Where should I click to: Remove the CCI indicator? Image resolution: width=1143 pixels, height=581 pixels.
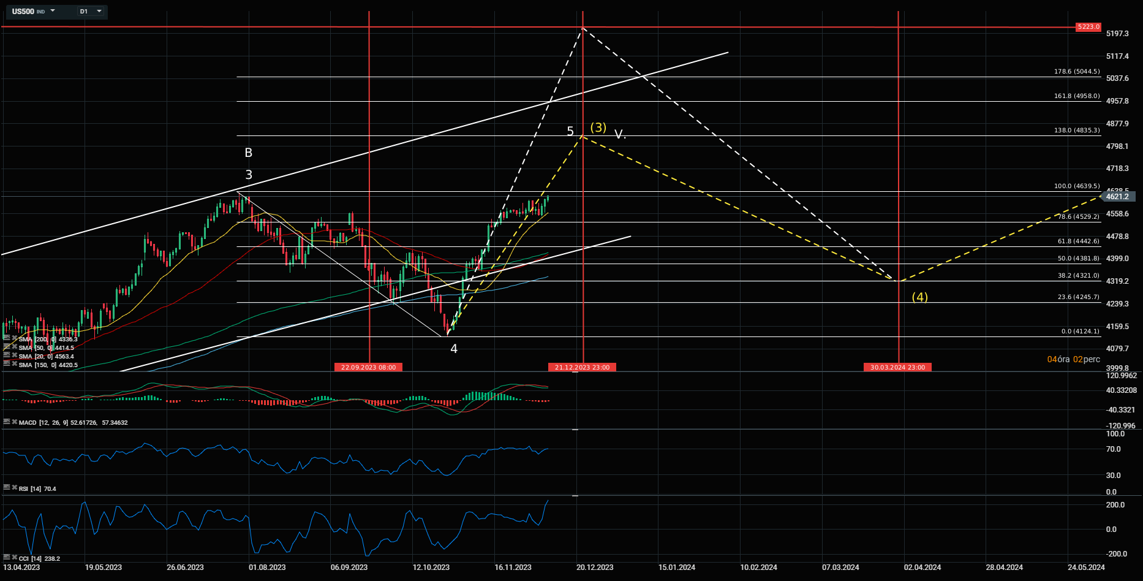[x=14, y=558]
